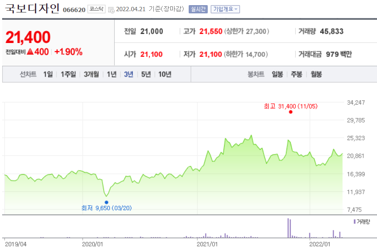Image resolution: width=377 pixels, height=252 pixels.
Task: Click the 고가 21,550 value
Action: (x=211, y=31)
